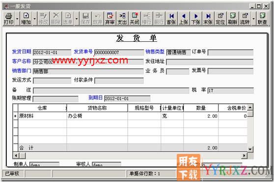Viewport: 274px width, 182px height.
Task: Select the 克 unit cell
Action: tap(172, 116)
